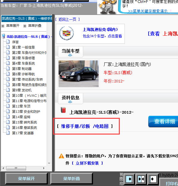Open 第2章 车身内衬件和外饰 chapter
178x186 pixels.
[29, 53]
